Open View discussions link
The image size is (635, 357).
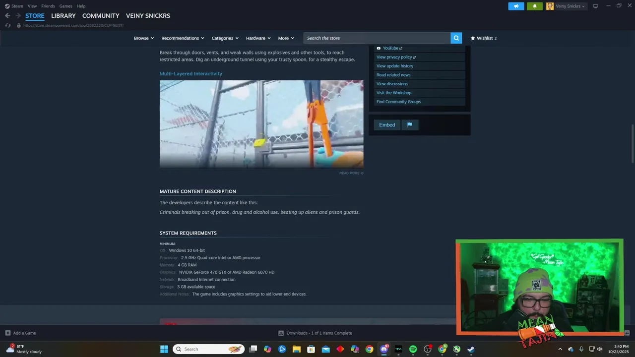coord(392,84)
